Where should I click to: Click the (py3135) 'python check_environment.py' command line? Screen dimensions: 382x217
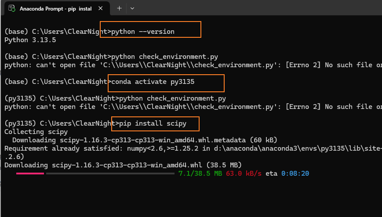(115, 98)
